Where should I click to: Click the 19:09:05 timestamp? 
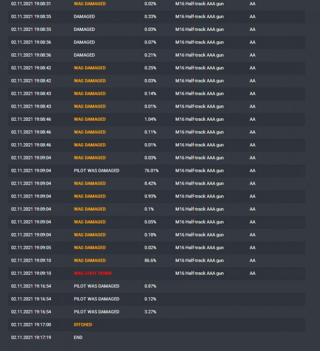click(31, 248)
